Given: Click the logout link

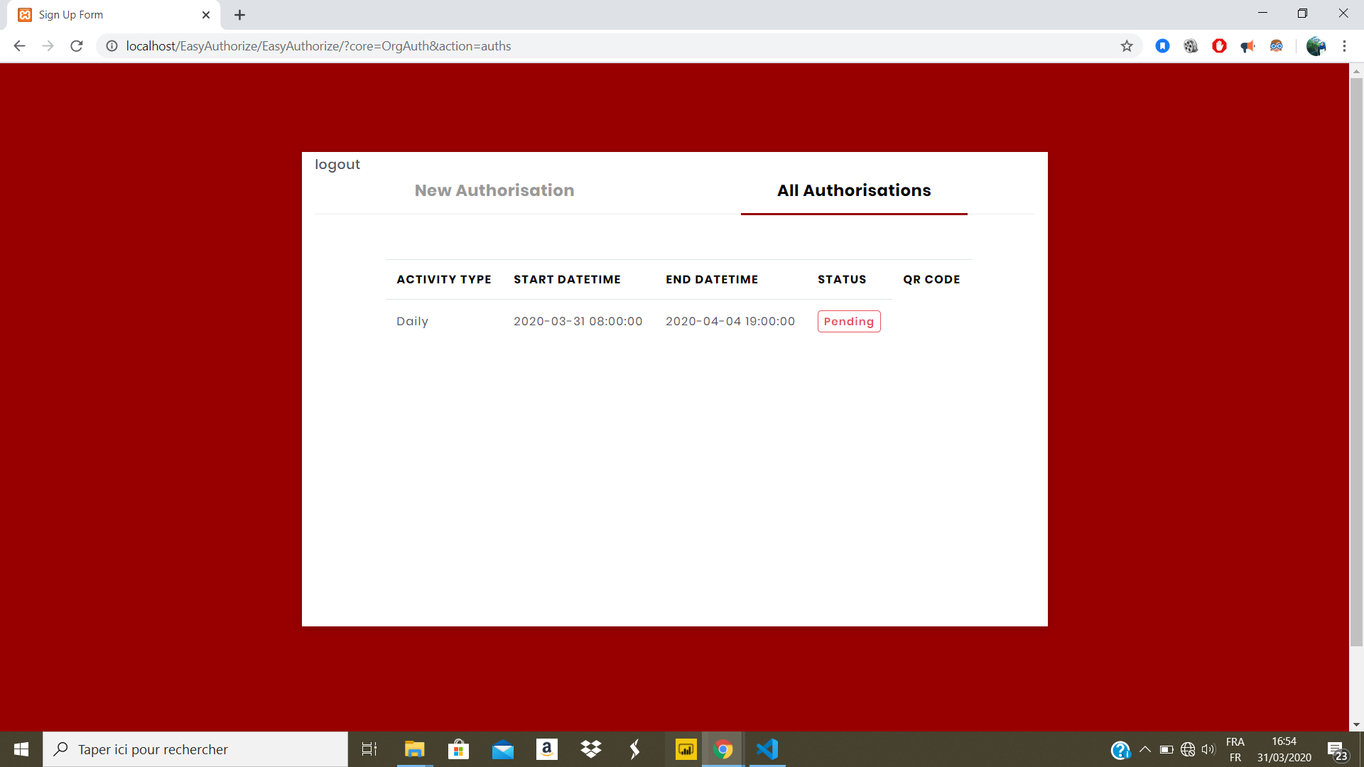Looking at the screenshot, I should [x=337, y=164].
